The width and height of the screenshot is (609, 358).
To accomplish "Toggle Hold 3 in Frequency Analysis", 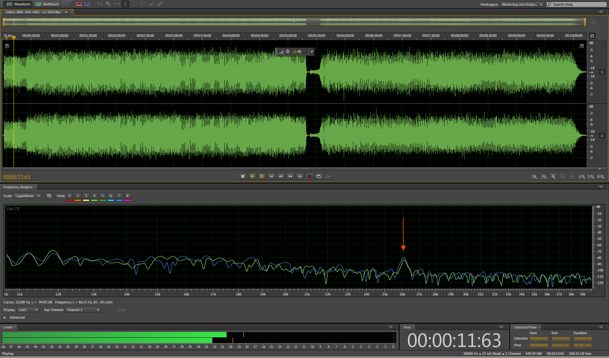I will 86,196.
